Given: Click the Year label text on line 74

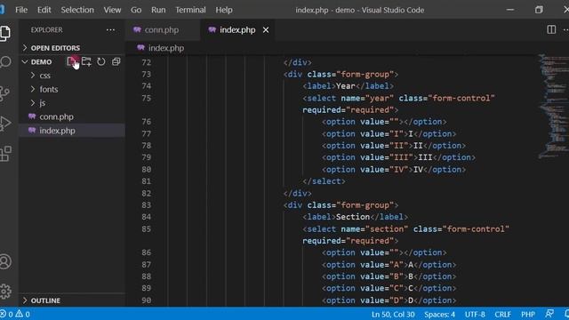Looking at the screenshot, I should pos(346,86).
